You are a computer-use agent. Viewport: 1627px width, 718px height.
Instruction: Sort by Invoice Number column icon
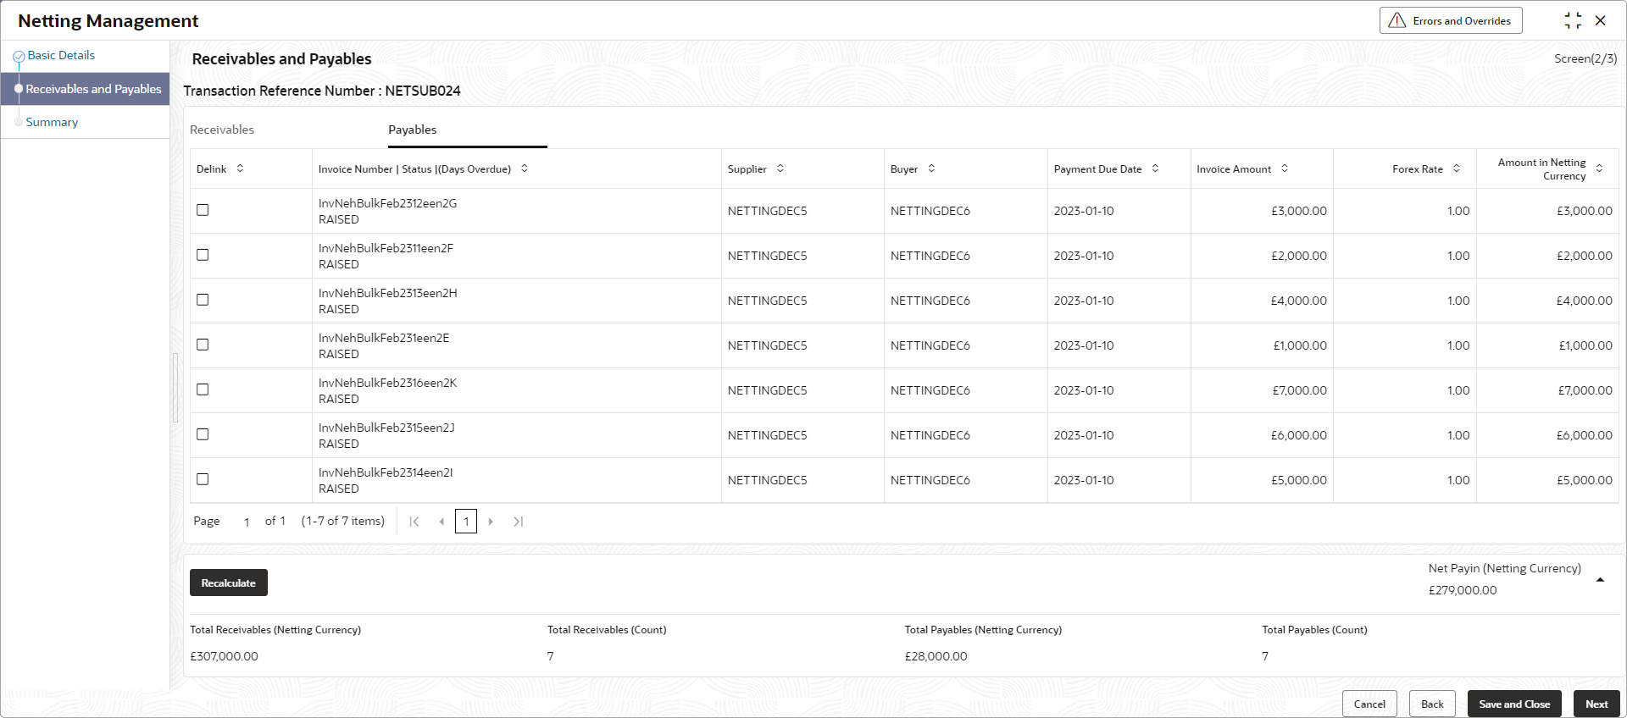coord(525,168)
